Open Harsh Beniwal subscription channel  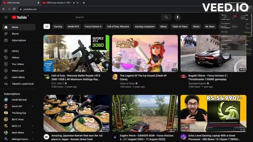[x=19, y=100]
